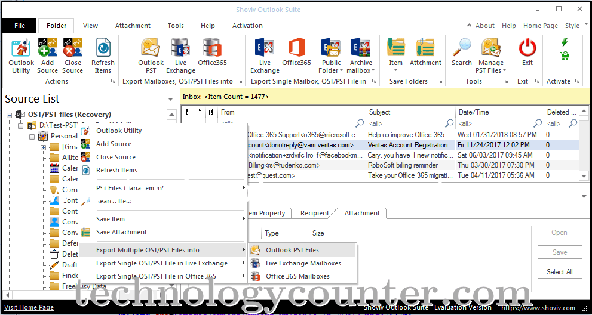Open the Search tool in ribbon
The height and width of the screenshot is (315, 592).
[461, 52]
